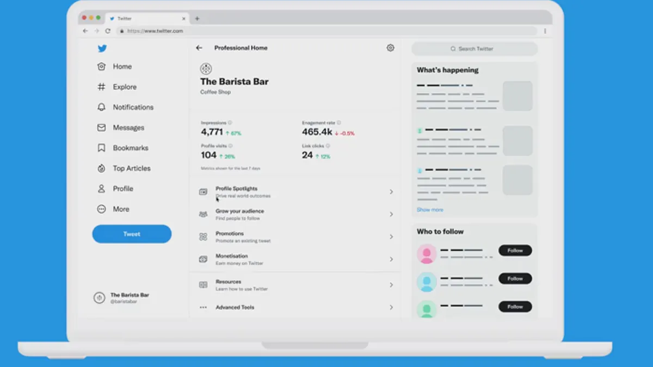Expand Grow your audience chevron
This screenshot has height=367, width=653.
[x=391, y=214]
